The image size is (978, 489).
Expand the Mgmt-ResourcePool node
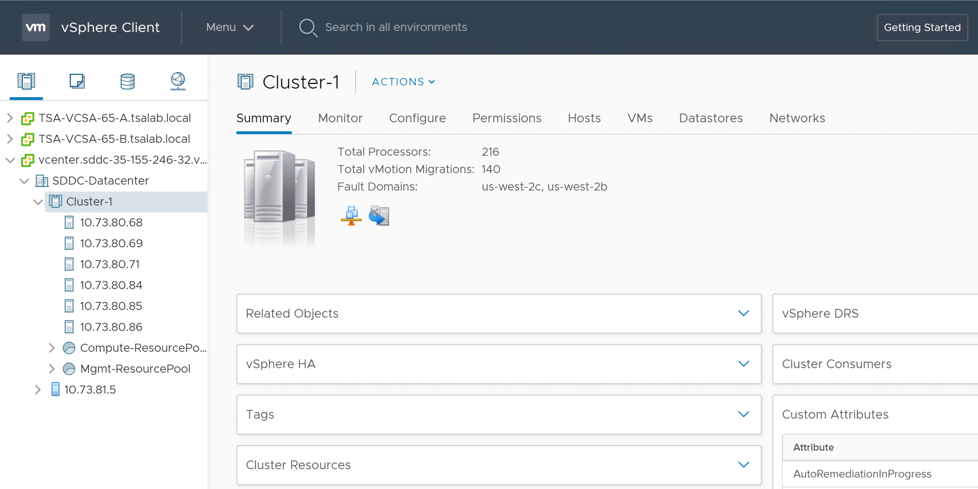(52, 369)
